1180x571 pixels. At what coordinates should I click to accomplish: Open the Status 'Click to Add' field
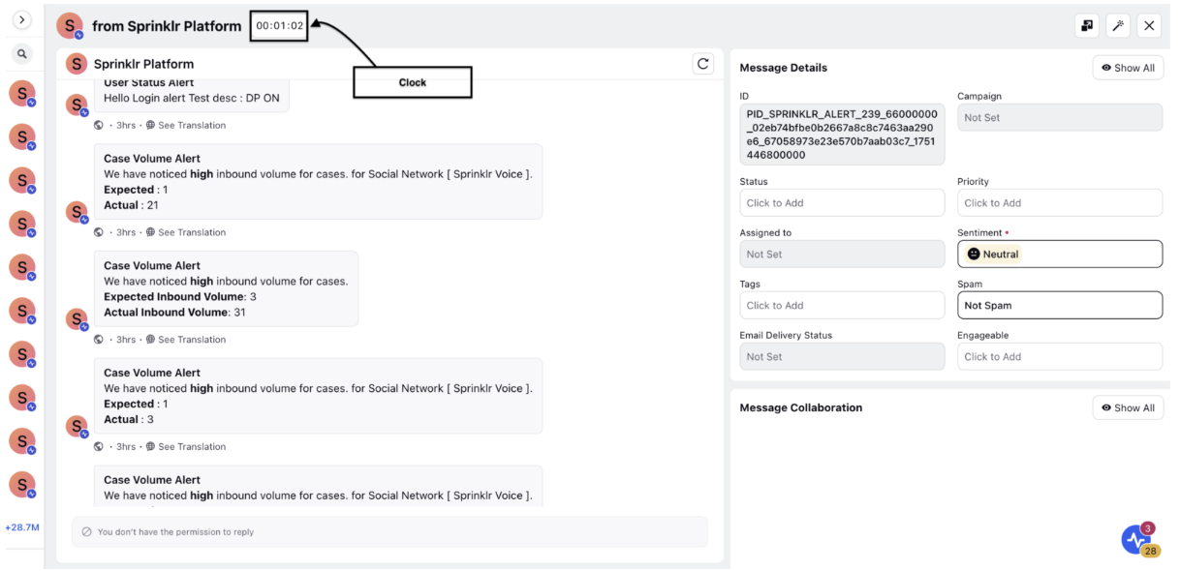coord(842,202)
